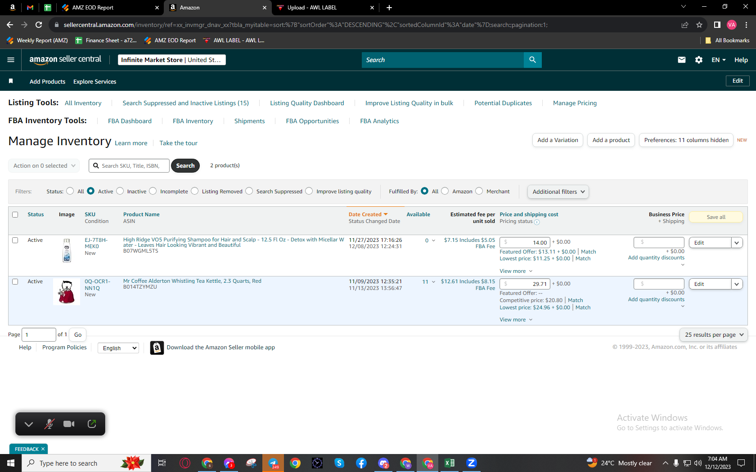This screenshot has height=472, width=756.
Task: Click the SKU search input field
Action: tap(129, 166)
